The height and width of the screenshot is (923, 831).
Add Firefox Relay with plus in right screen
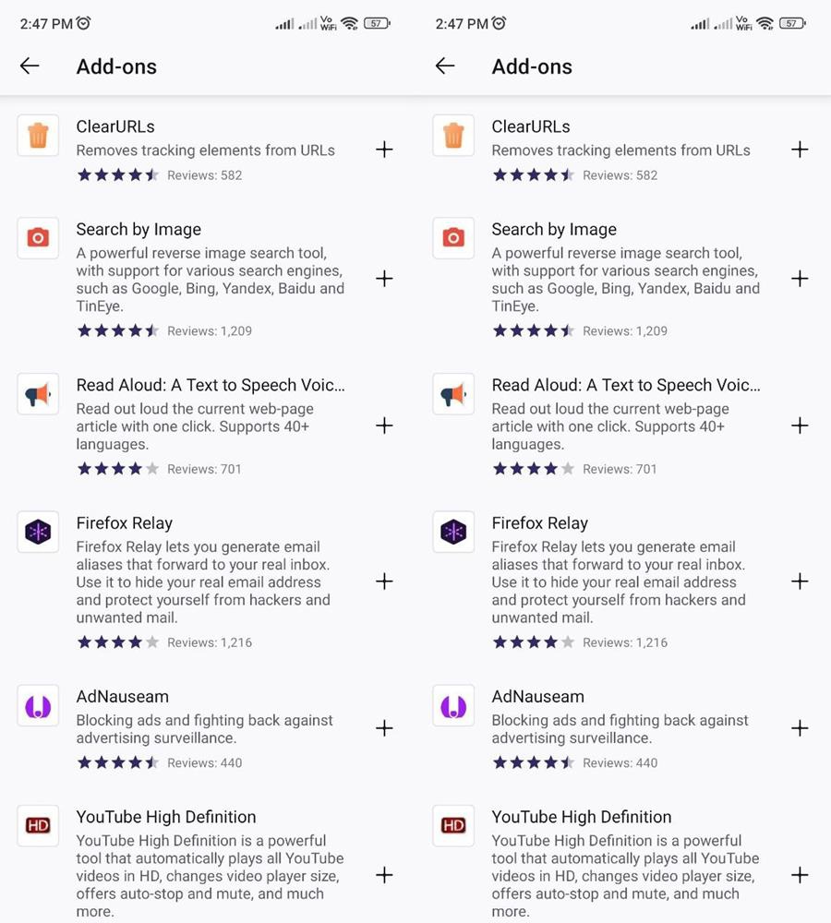click(800, 581)
